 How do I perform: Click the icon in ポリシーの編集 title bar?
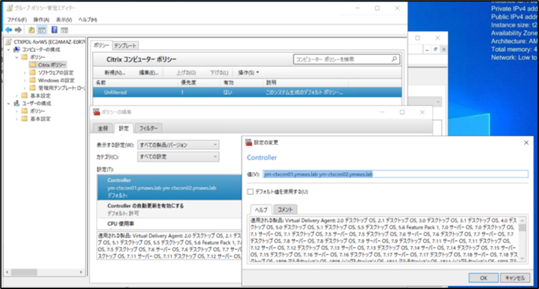tap(96, 112)
